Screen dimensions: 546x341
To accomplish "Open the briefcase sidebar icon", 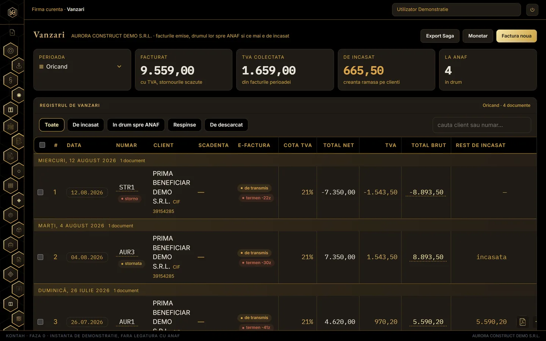I will click(11, 245).
